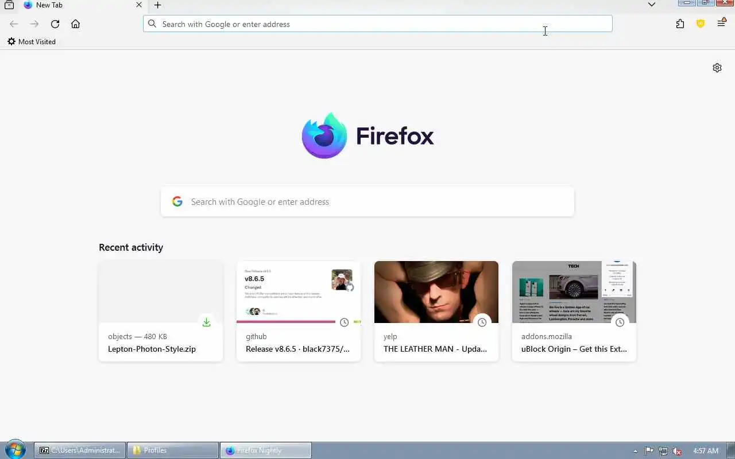Screen dimensions: 735x459
Task: Go forward one page
Action: (34, 24)
